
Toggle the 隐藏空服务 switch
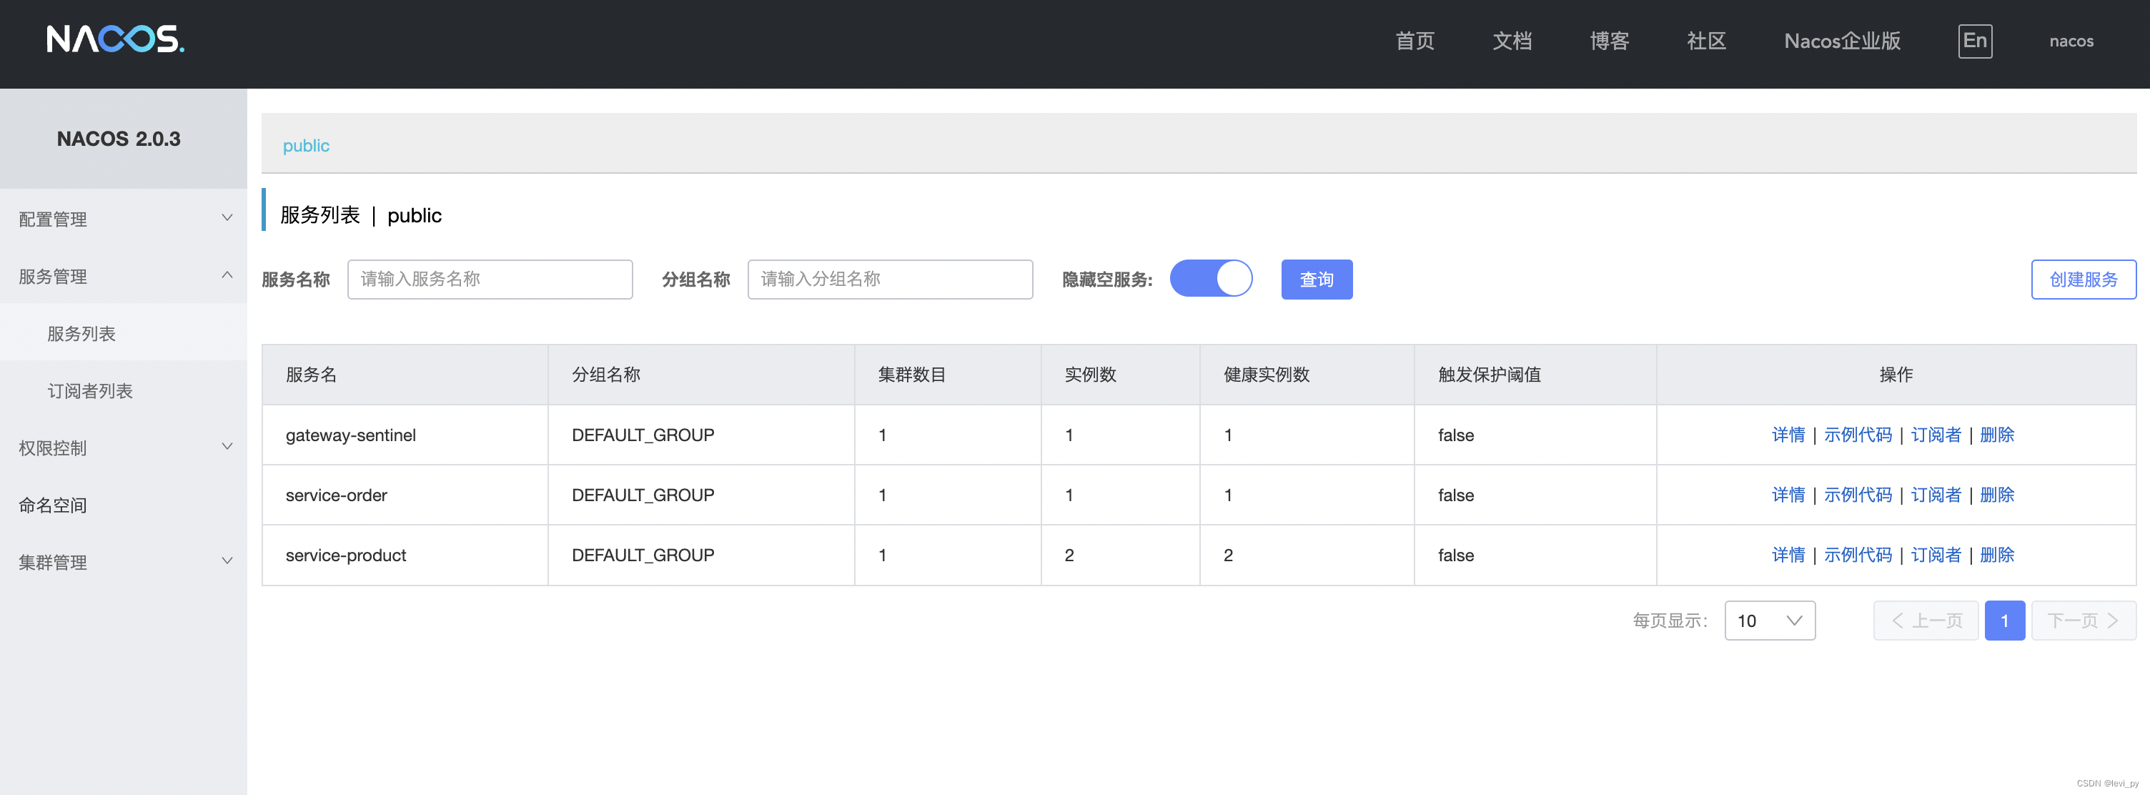pos(1210,279)
